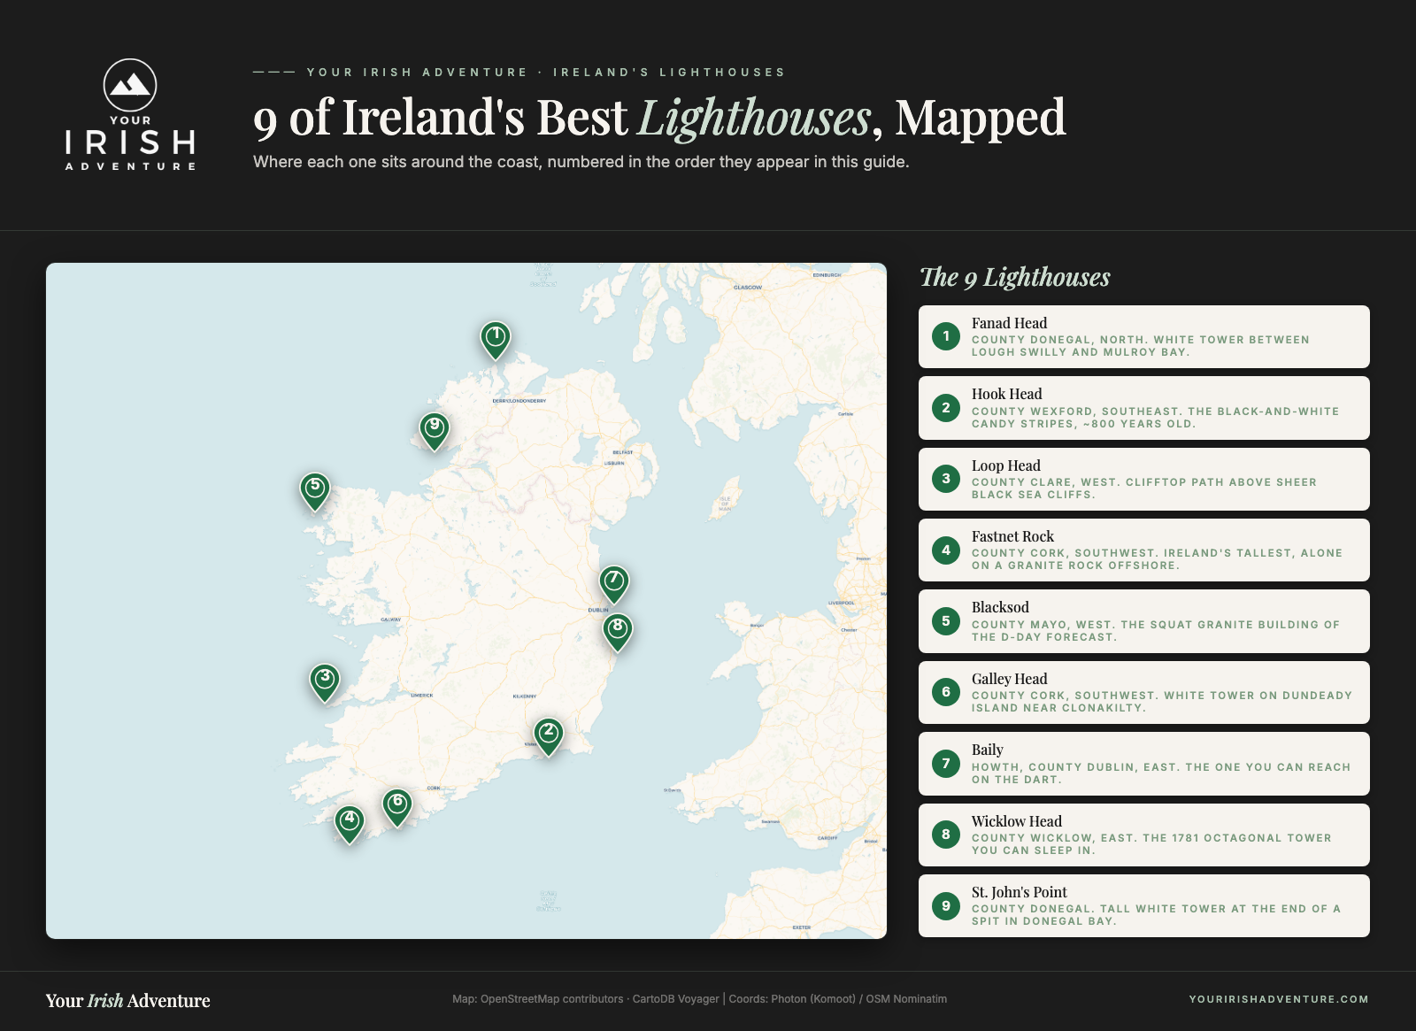Click map pin number 7 north of Dublin

pos(614,584)
